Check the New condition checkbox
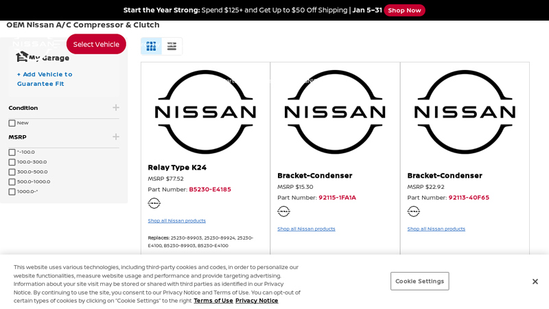Viewport: 549px width, 309px height. click(x=12, y=124)
